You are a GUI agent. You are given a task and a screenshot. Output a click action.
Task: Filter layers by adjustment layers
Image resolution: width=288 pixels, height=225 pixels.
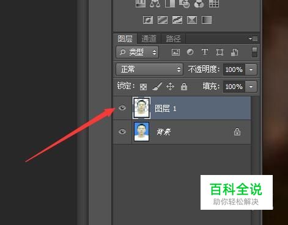[x=190, y=52]
